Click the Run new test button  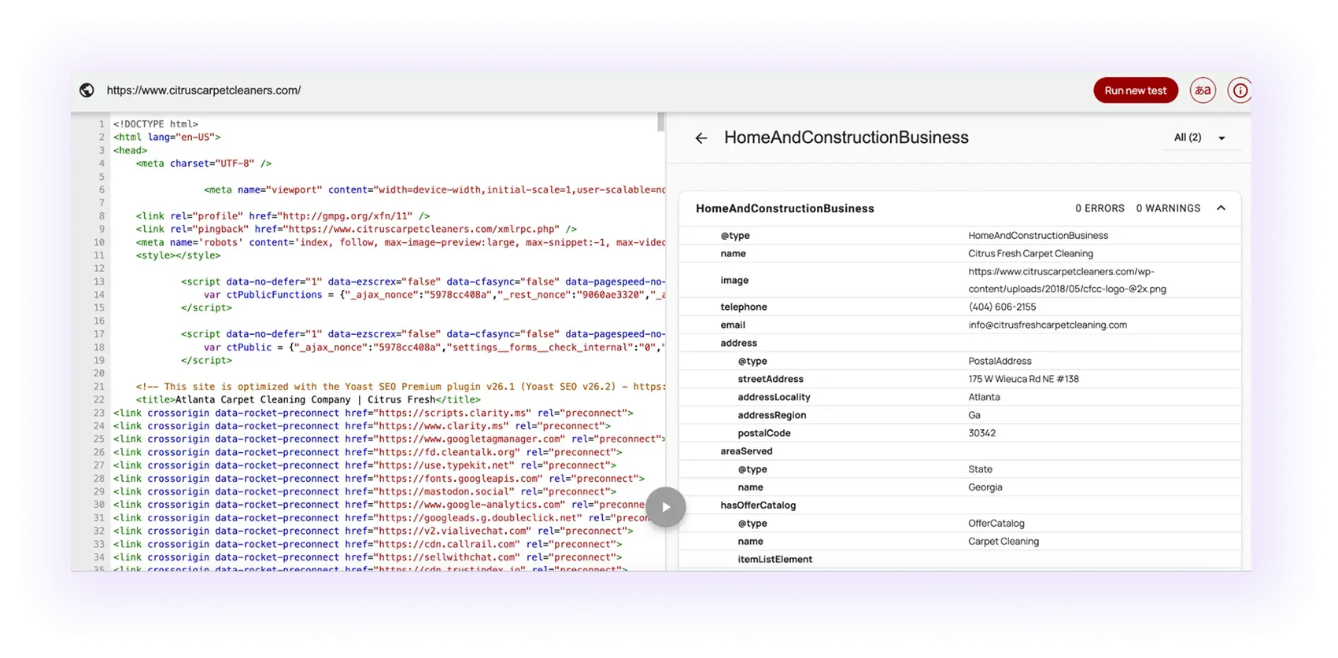[1135, 90]
